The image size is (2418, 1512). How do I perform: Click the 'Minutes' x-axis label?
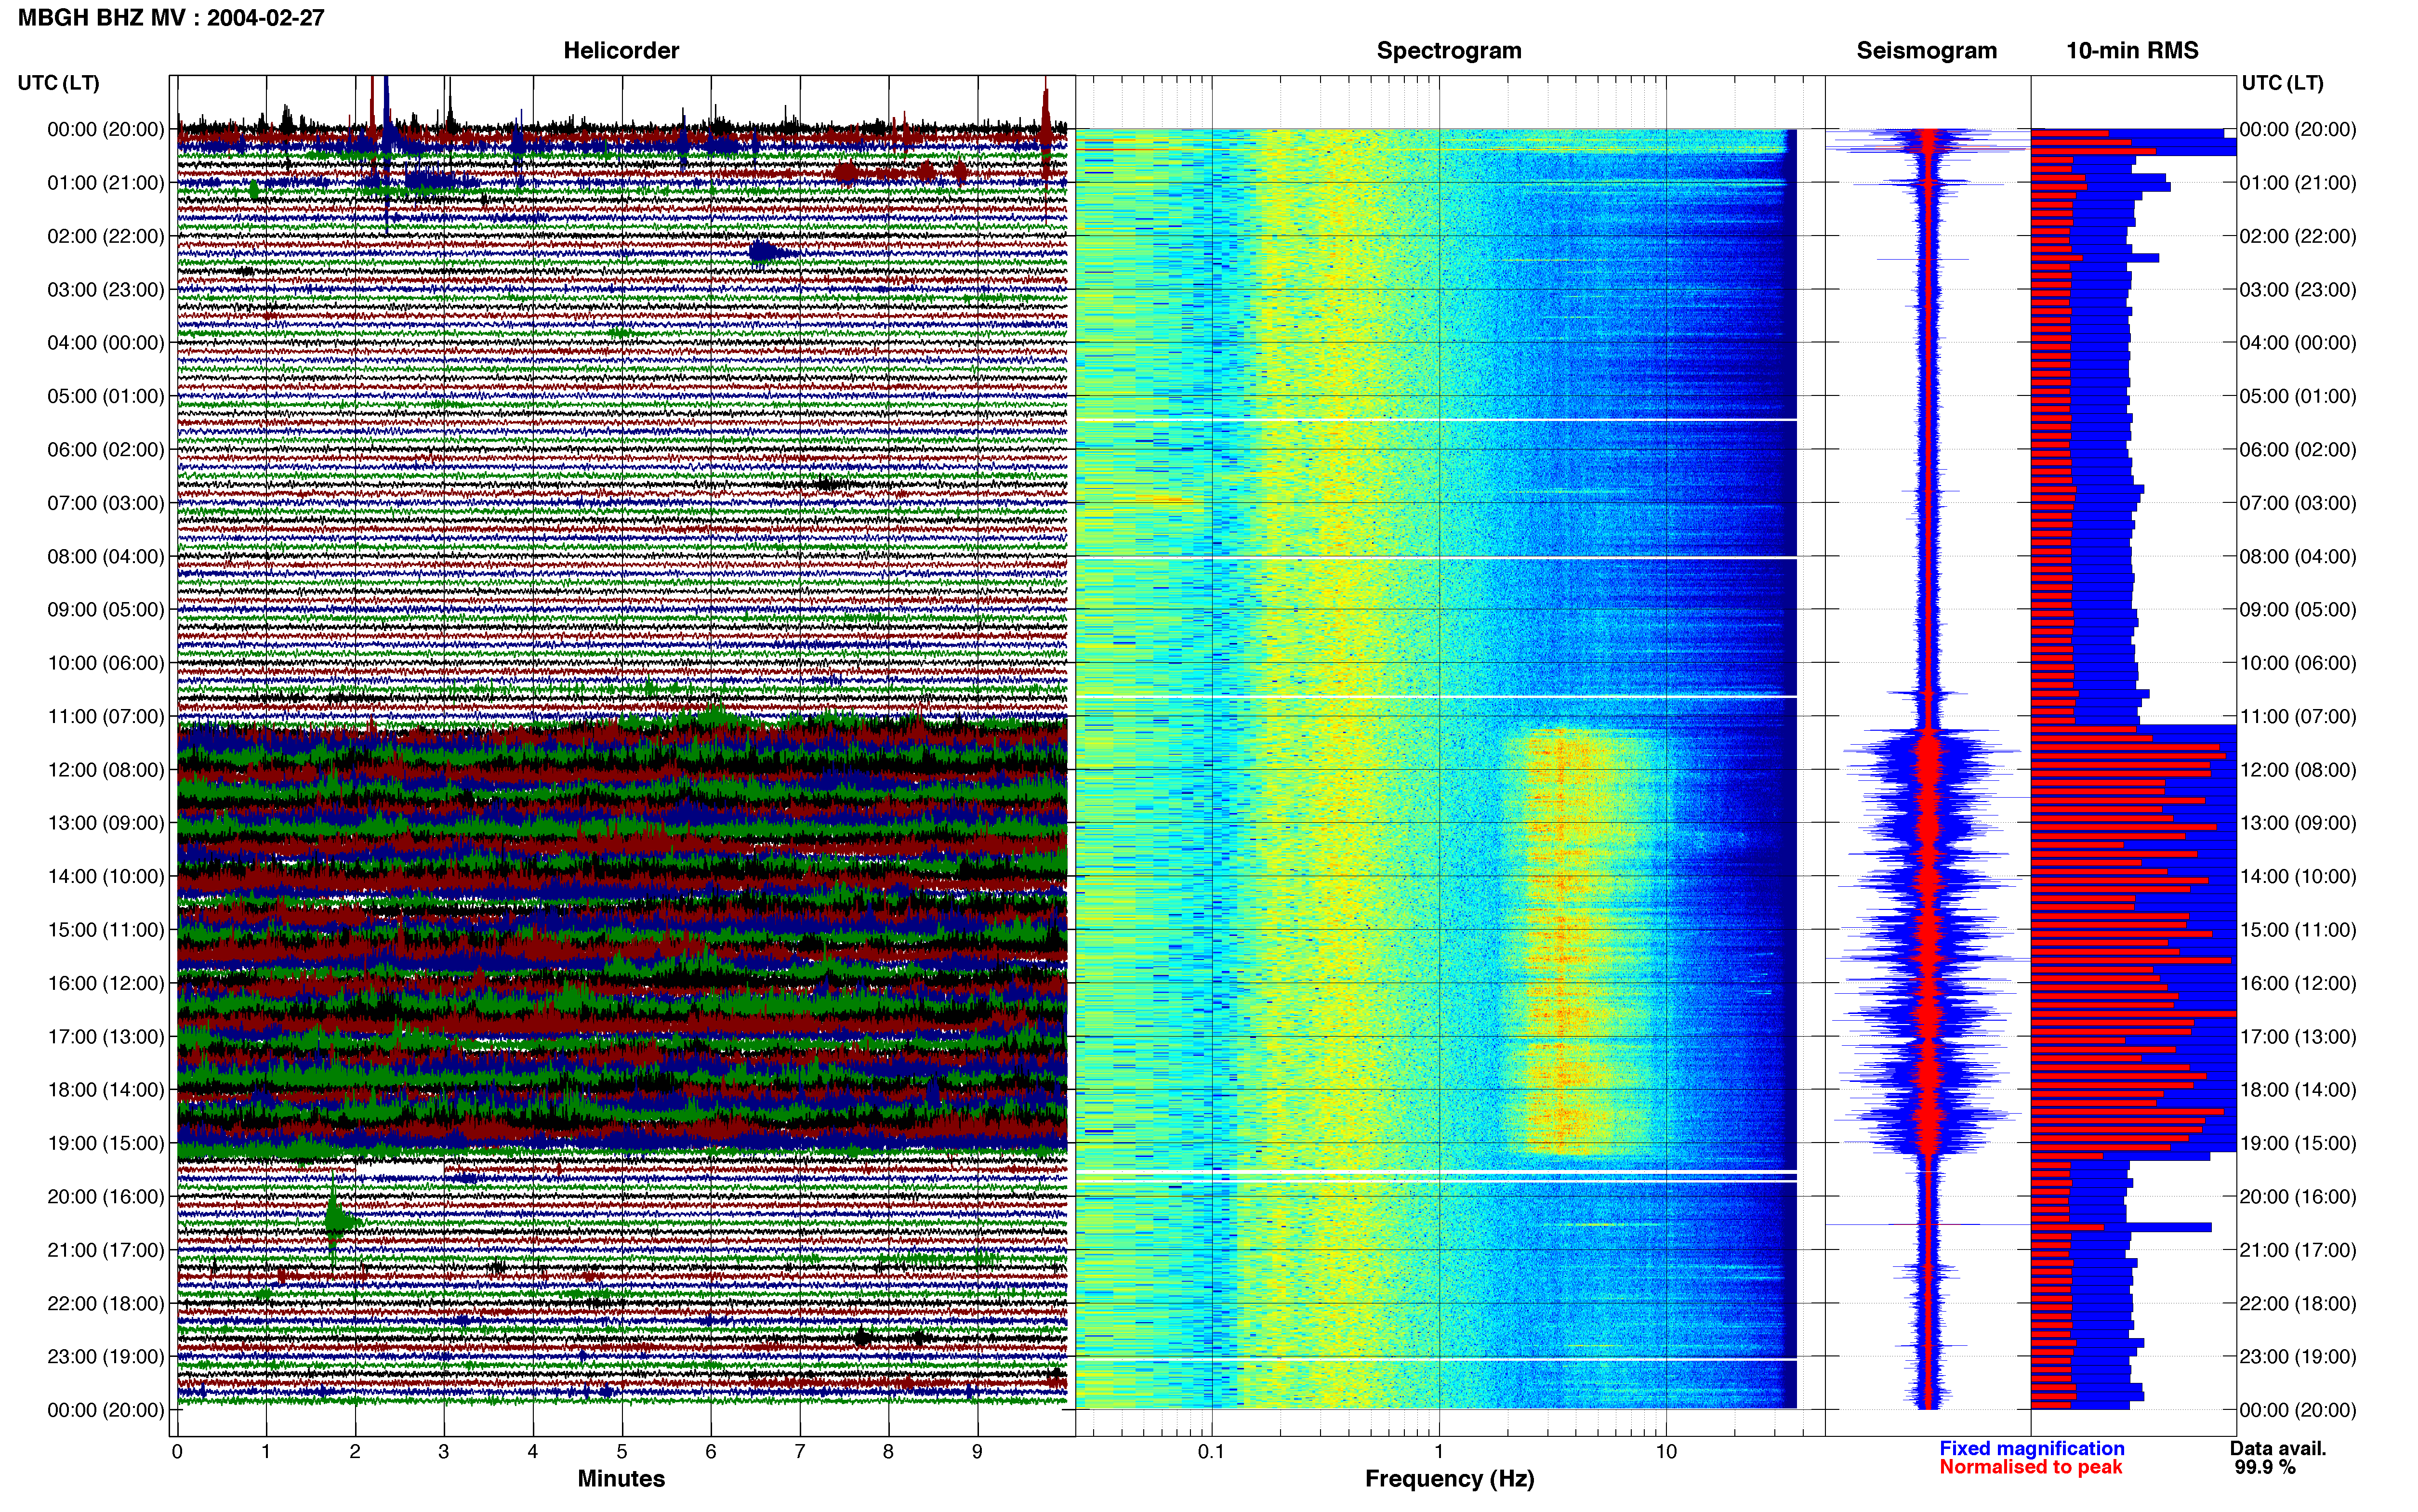621,1478
